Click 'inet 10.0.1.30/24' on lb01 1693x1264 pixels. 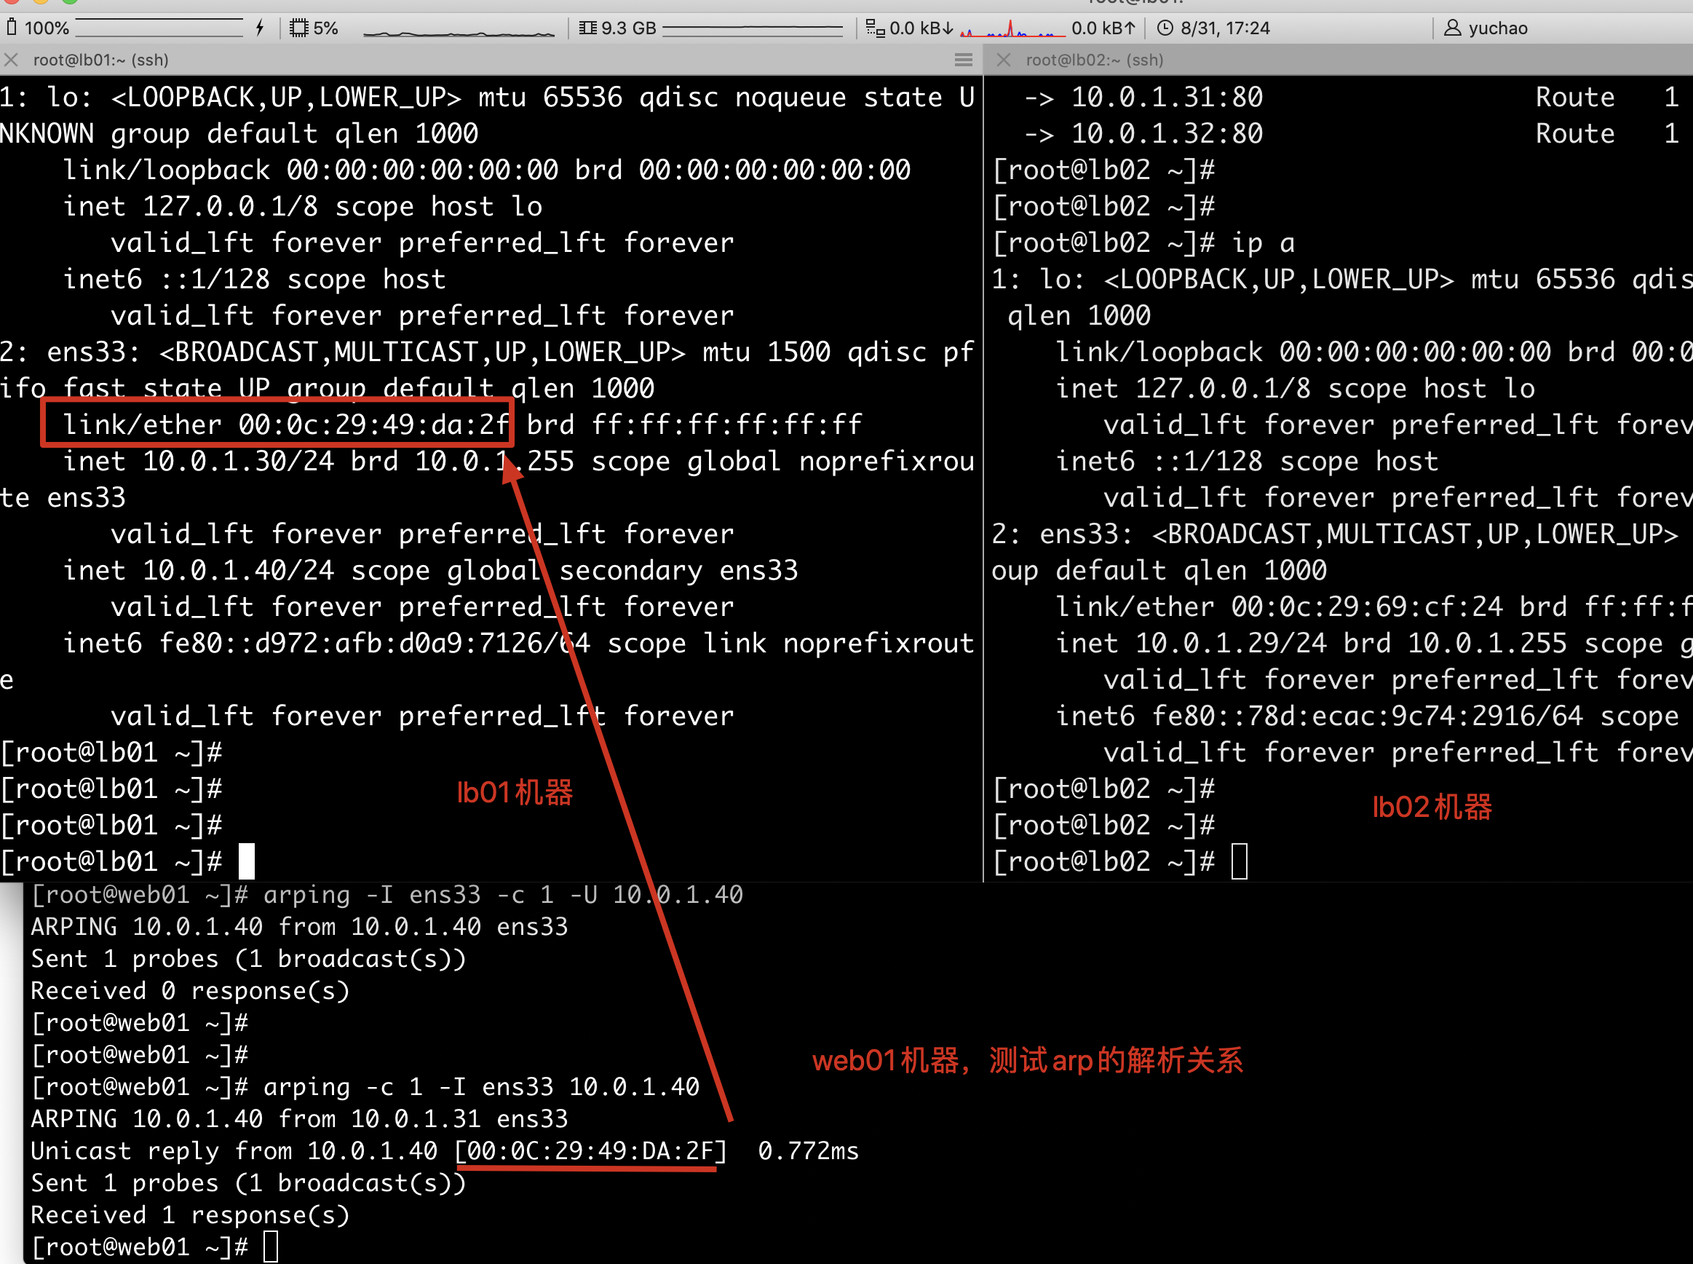click(x=199, y=462)
